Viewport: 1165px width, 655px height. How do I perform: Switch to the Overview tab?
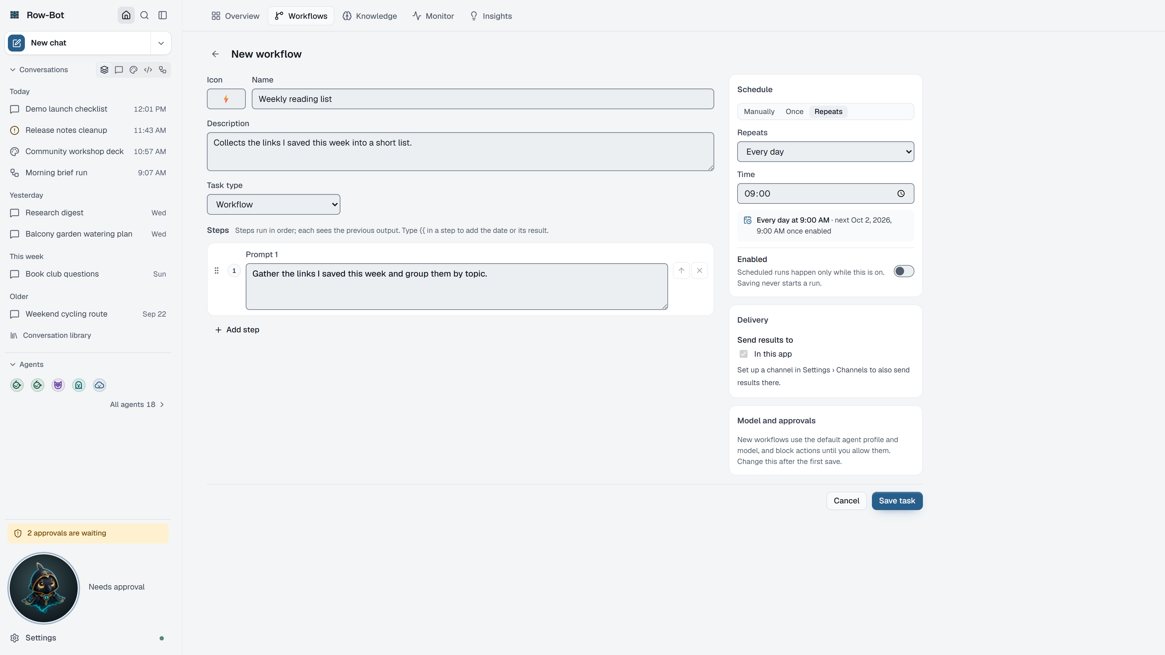[235, 16]
